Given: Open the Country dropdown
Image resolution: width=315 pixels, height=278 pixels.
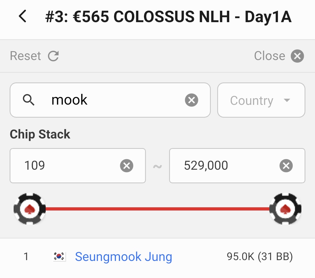Looking at the screenshot, I should [x=252, y=100].
